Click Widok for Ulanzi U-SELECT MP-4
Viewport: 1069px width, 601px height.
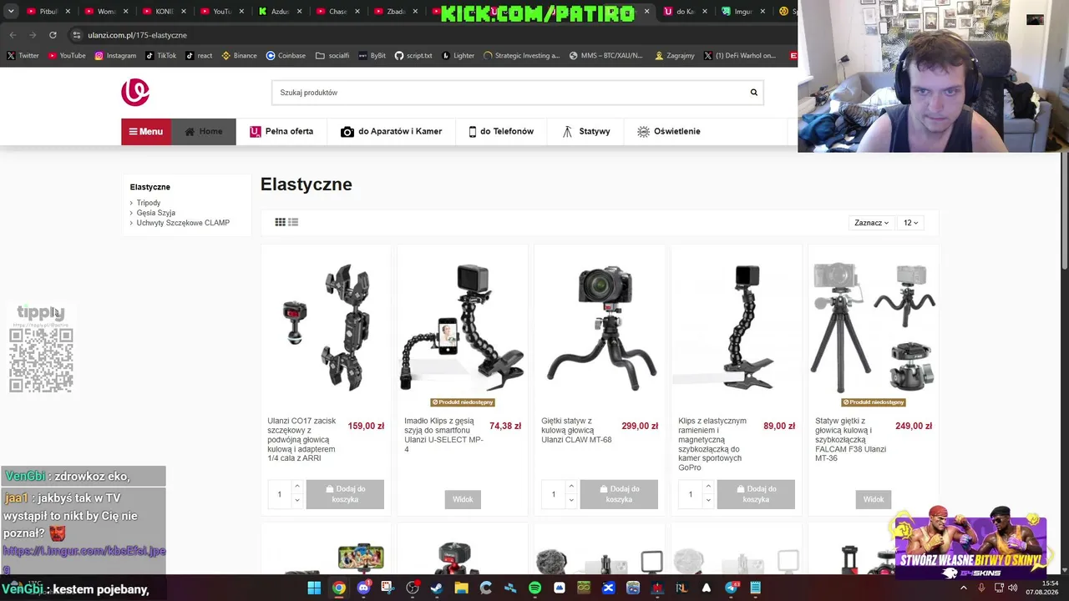pos(463,499)
